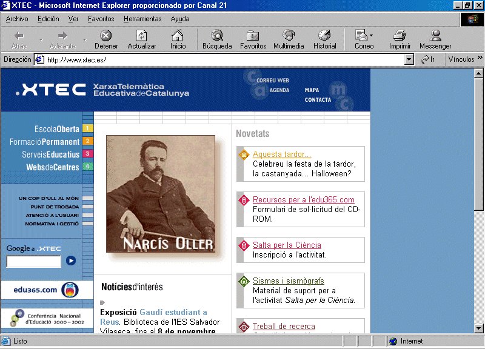
Task: Open the Favoritos menu in menu bar
Action: click(x=101, y=19)
